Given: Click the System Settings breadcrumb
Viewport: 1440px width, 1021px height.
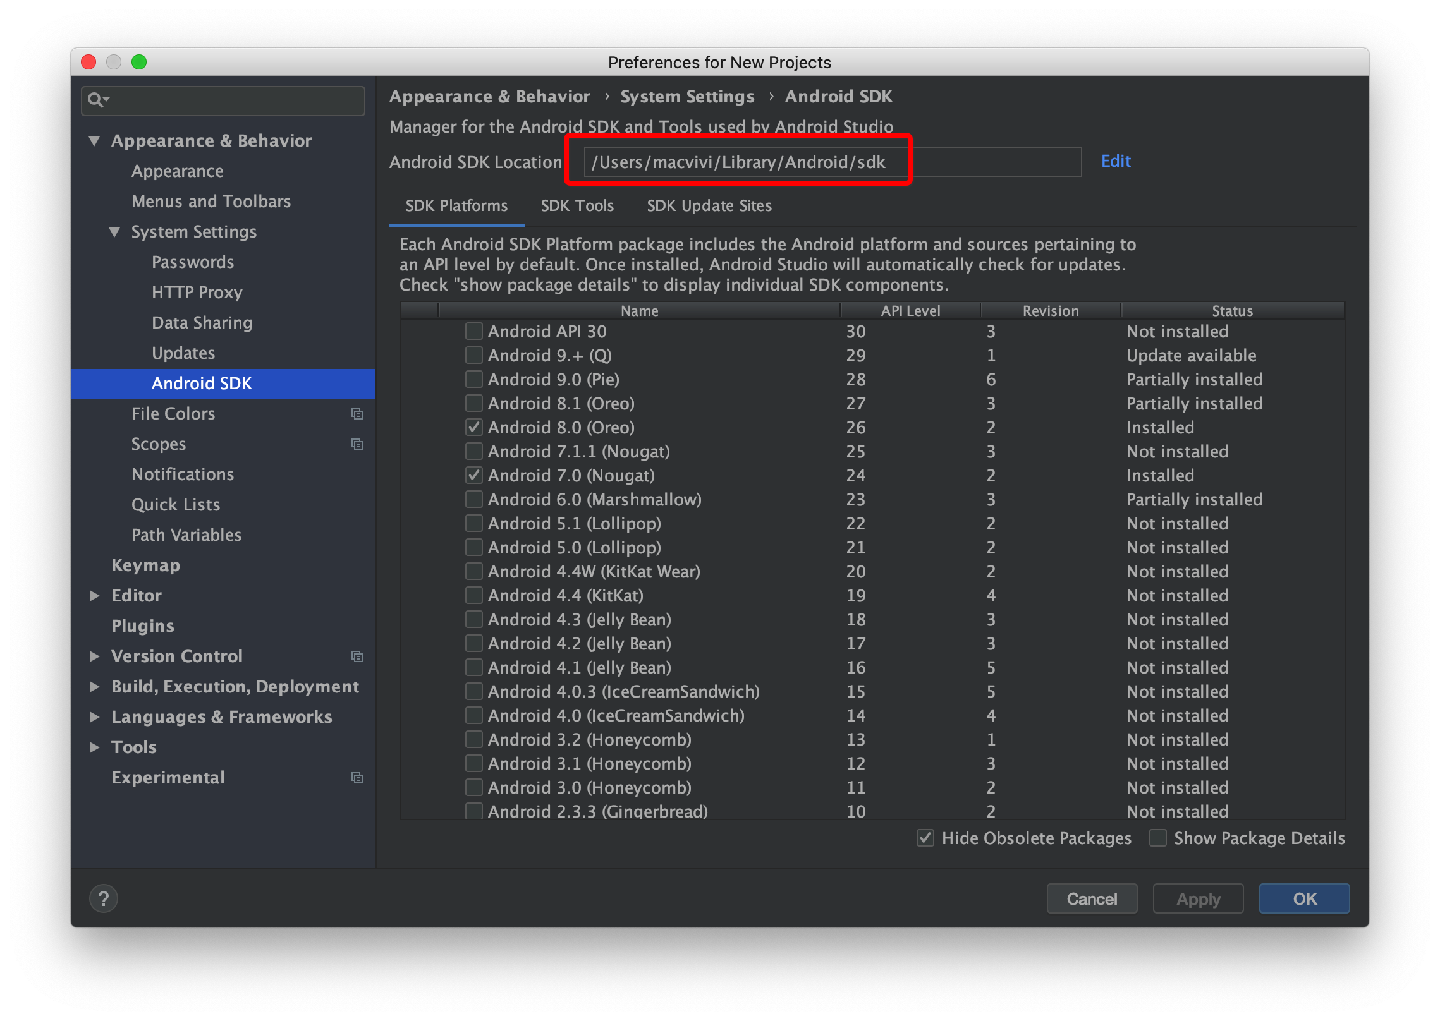Looking at the screenshot, I should (x=687, y=97).
